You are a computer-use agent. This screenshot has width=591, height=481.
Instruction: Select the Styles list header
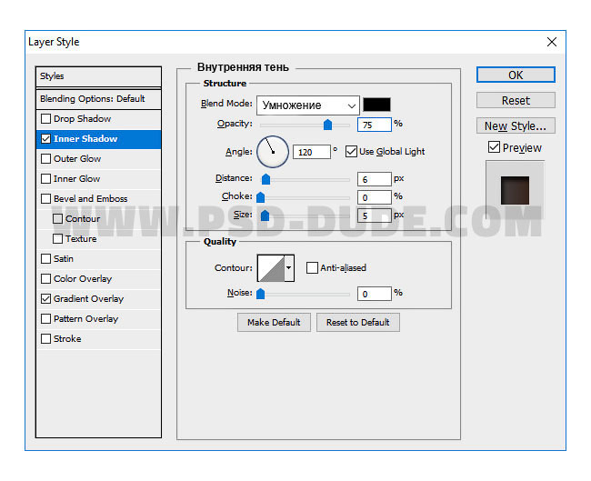point(99,76)
